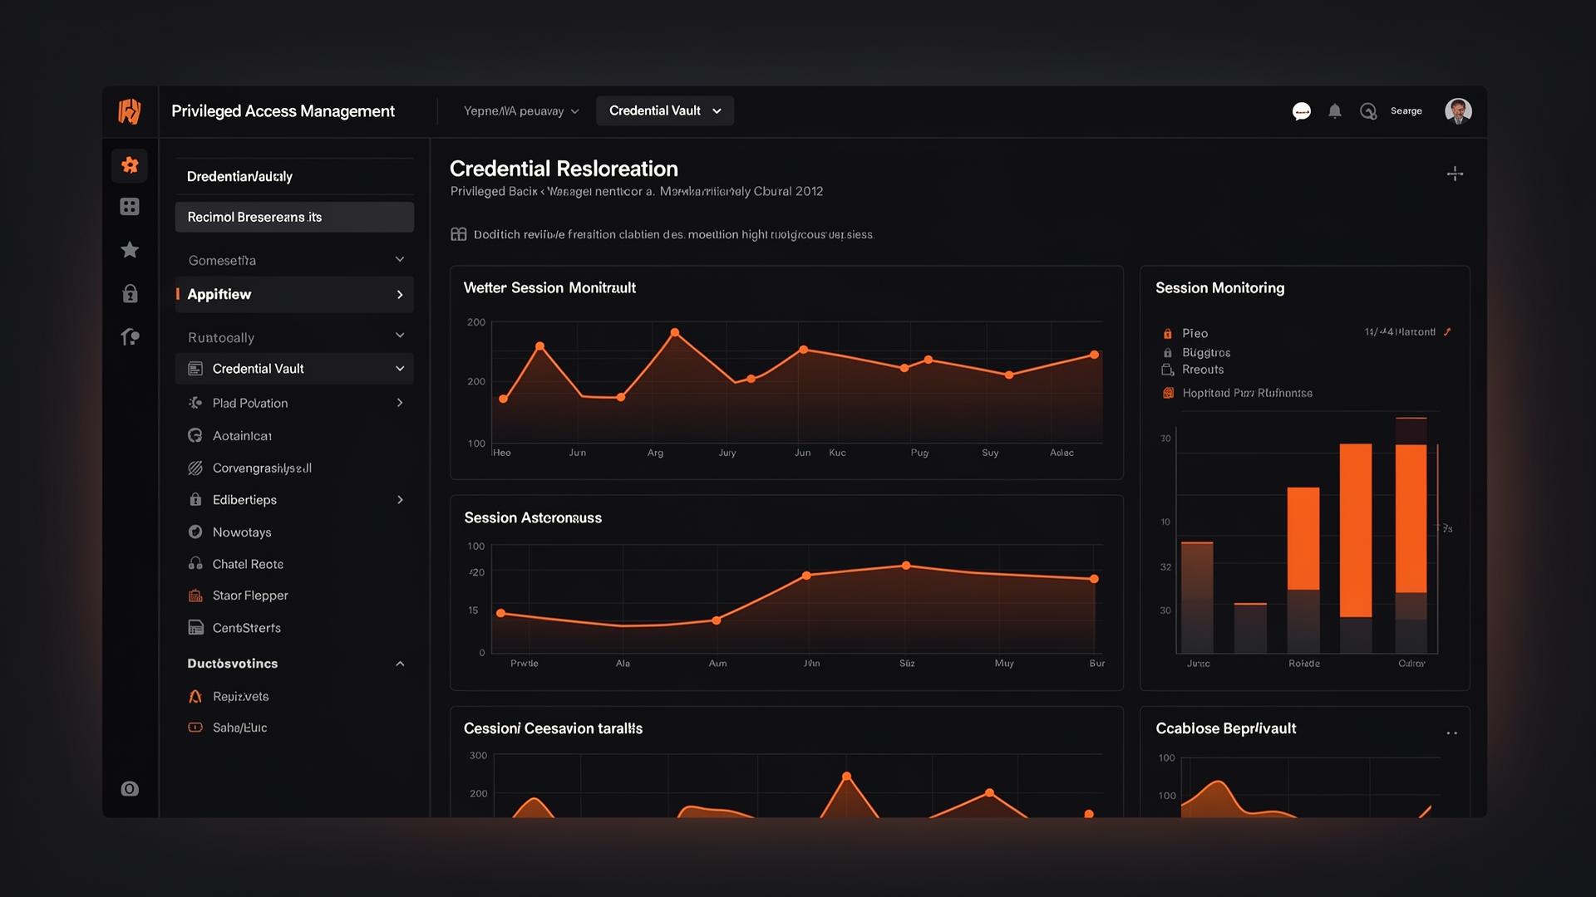Open the Chatel Reote sidebar link
This screenshot has width=1596, height=897.
(248, 564)
